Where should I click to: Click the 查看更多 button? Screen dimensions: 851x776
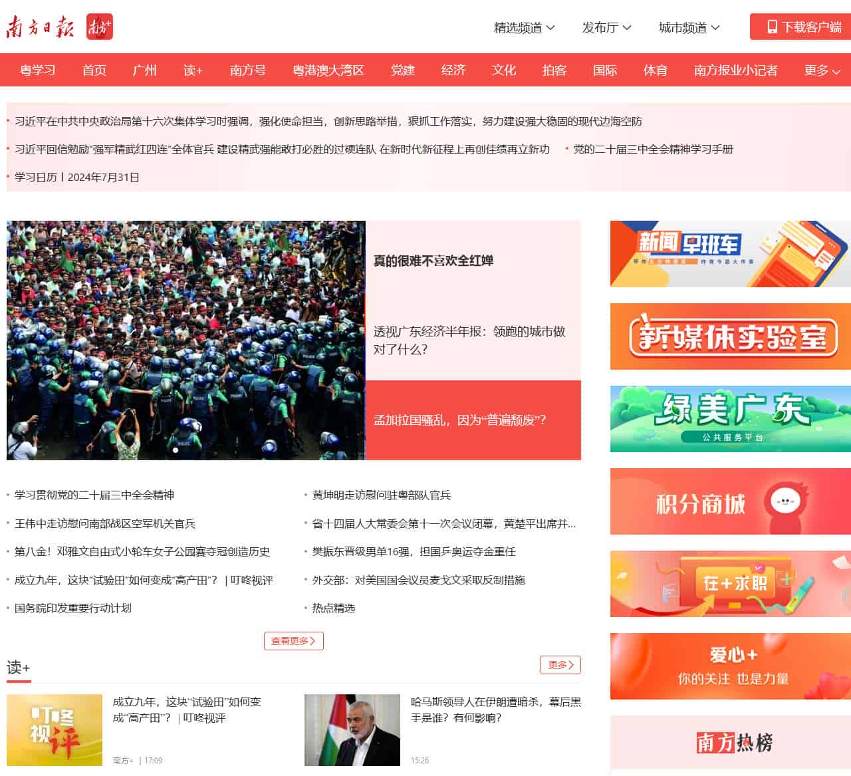[x=293, y=641]
